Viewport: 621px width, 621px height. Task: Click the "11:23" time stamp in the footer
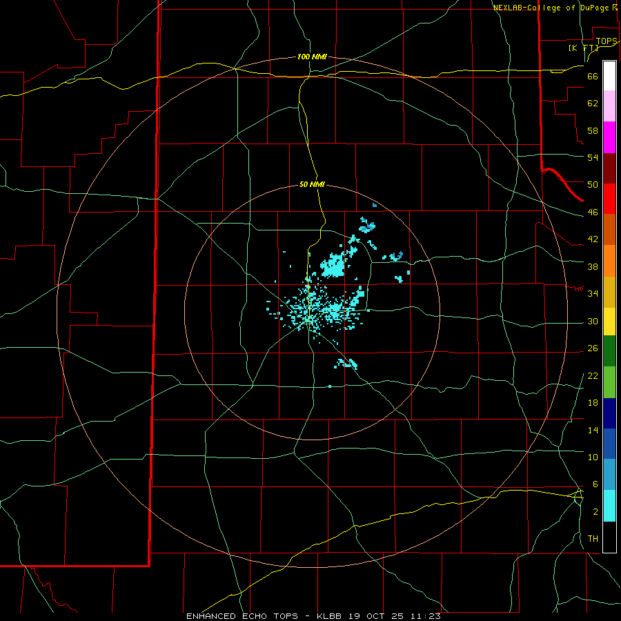[x=425, y=616]
